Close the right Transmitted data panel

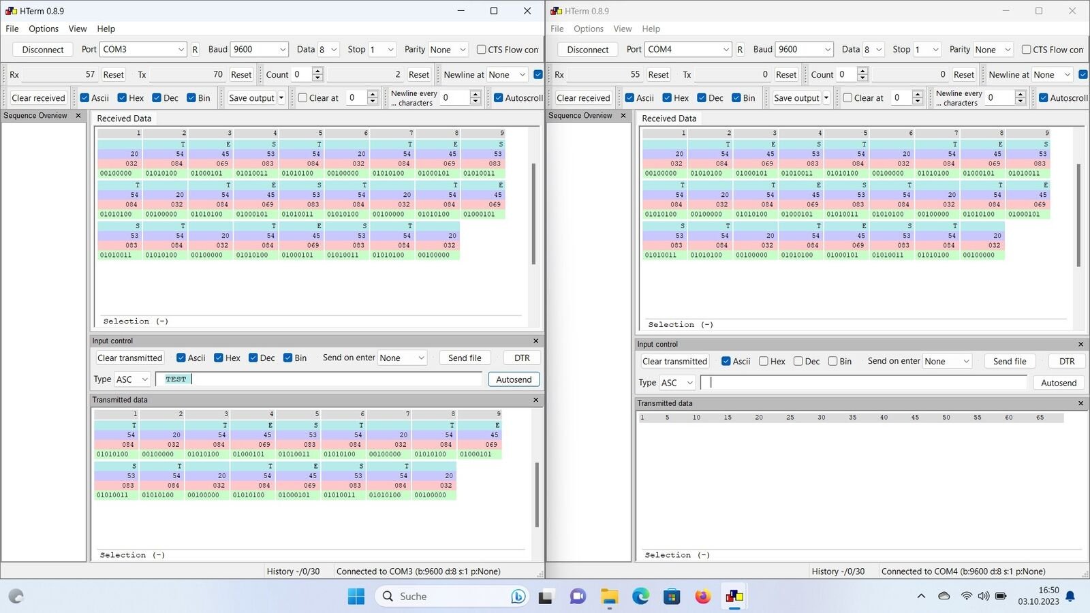[1080, 403]
